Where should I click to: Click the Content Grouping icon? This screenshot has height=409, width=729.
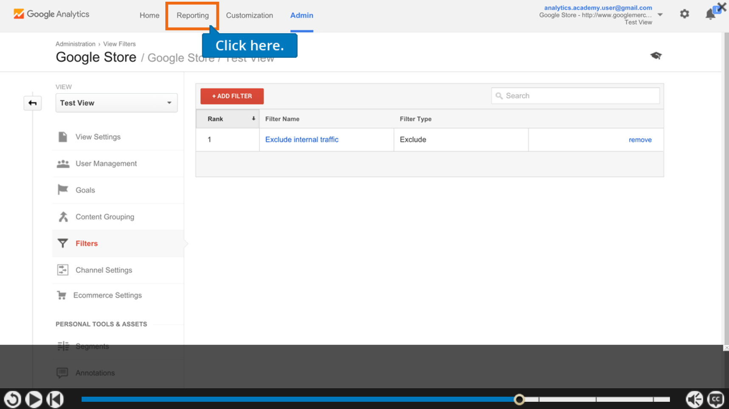point(63,217)
